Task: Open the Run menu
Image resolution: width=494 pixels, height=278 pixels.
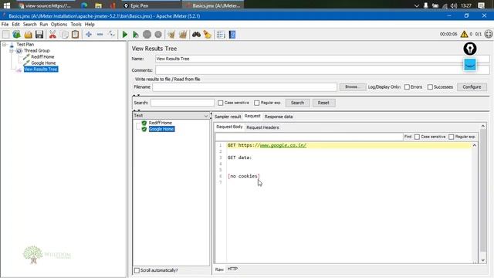Action: 44,24
